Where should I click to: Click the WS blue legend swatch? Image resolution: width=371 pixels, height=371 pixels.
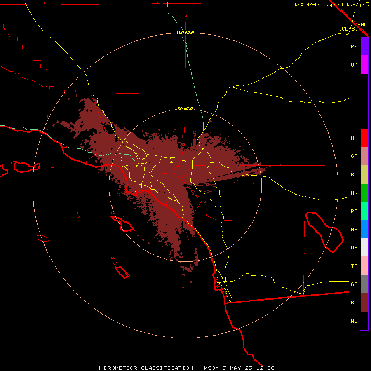[x=364, y=229]
